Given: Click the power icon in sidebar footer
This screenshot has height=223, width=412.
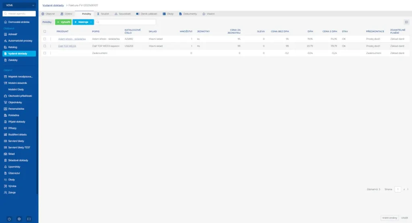Looking at the screenshot, I should (x=9, y=219).
